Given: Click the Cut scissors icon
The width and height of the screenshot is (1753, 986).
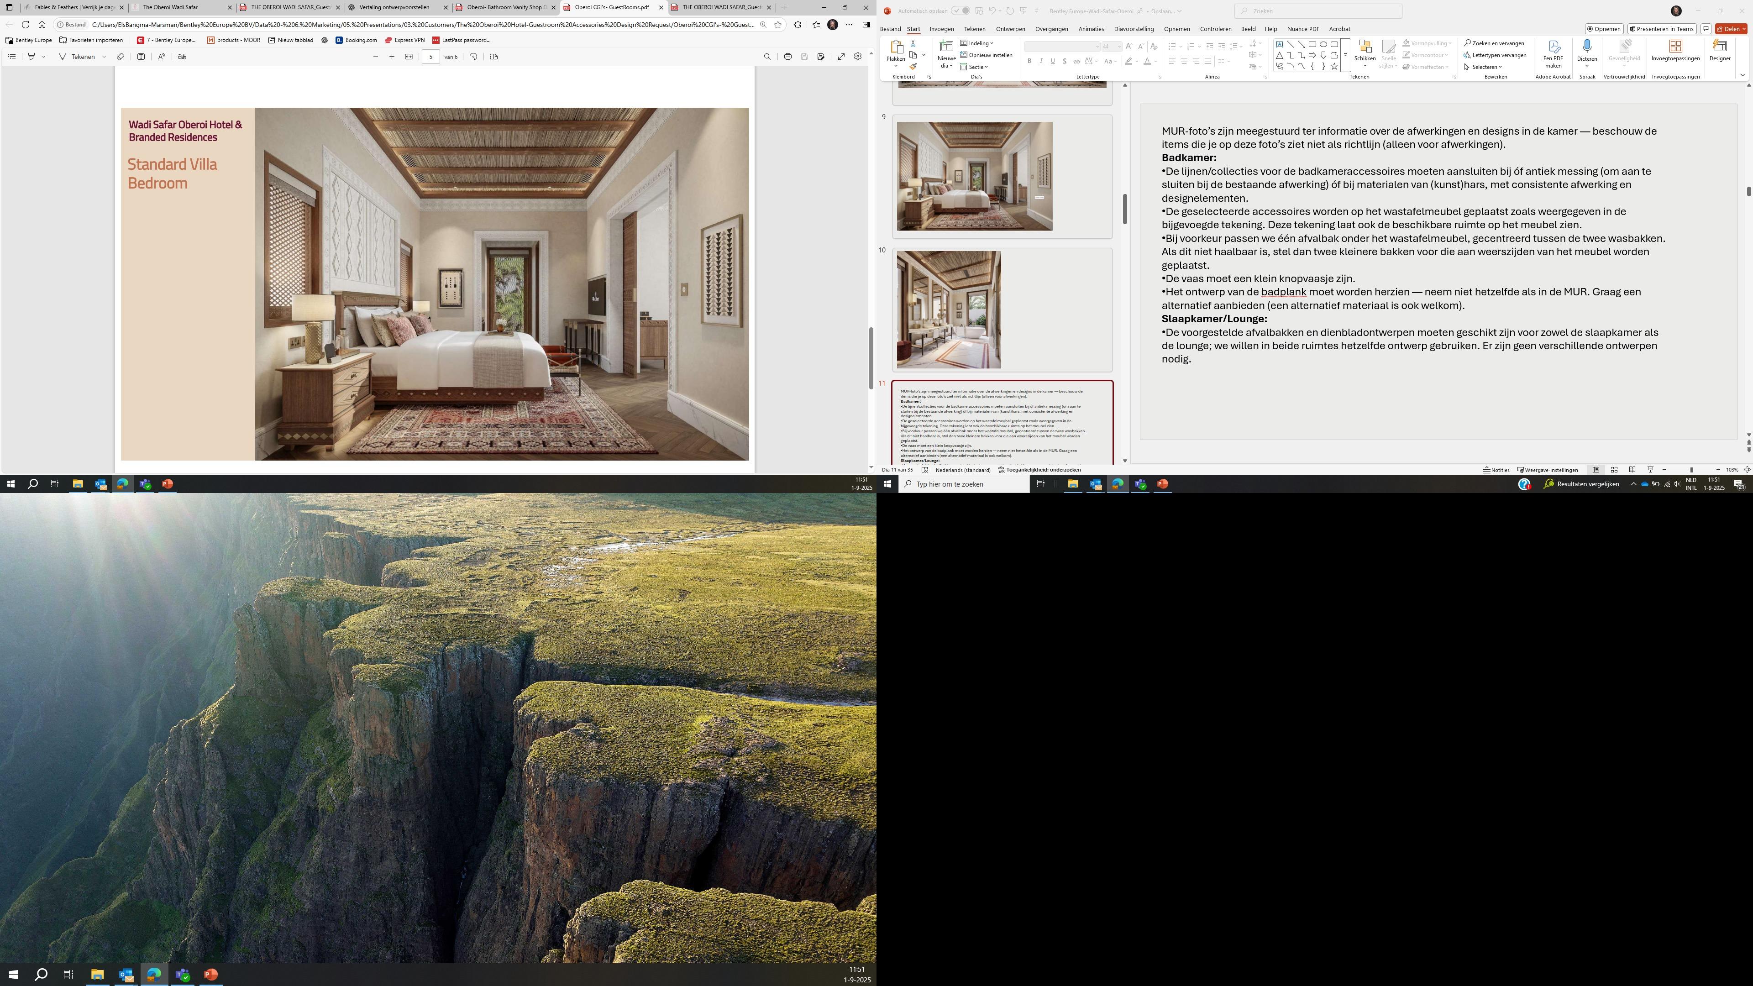Looking at the screenshot, I should tap(913, 43).
